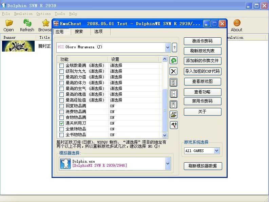
Task: Click the Open folder icon in Dolphin toolbar
Action: (x=9, y=23)
